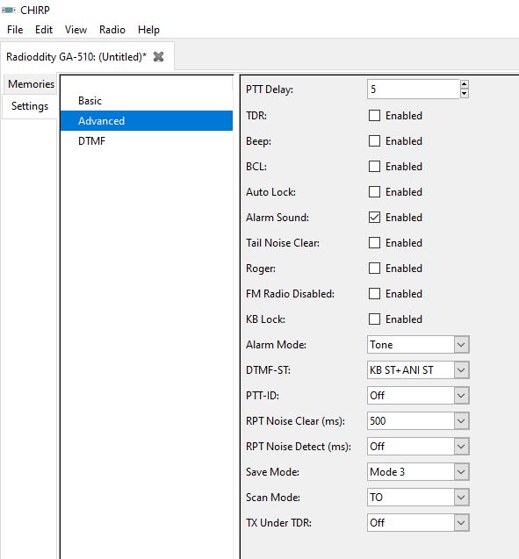Increase PTT Delay with up arrow

tap(464, 84)
